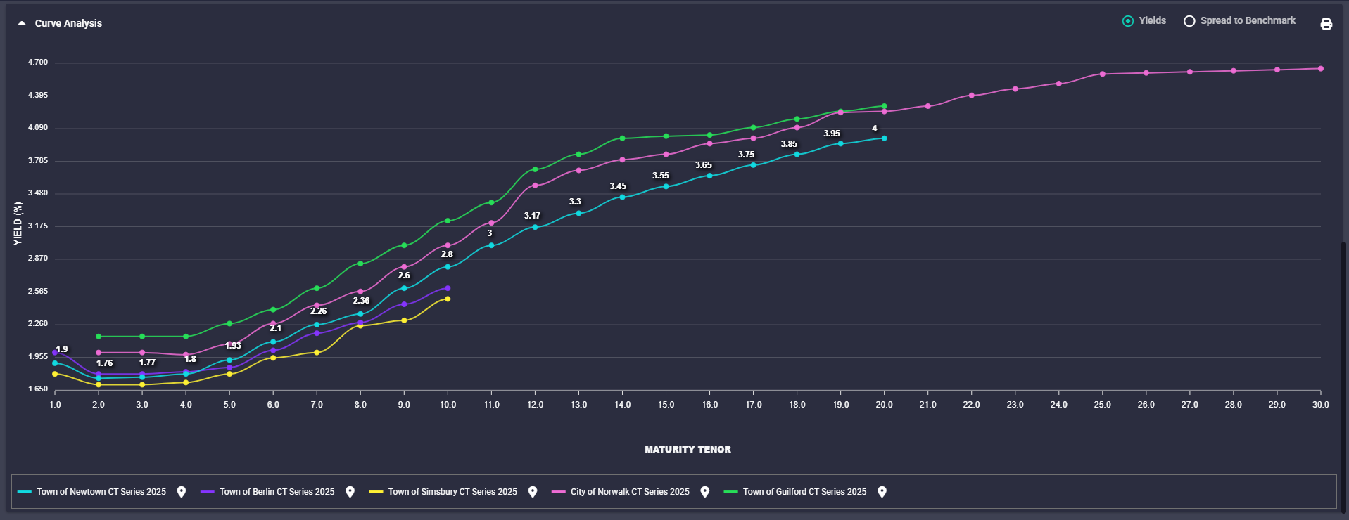Screen dimensions: 1349x520
Task: Click the Simsbury yellow point at tenor 10.0
Action: click(448, 299)
